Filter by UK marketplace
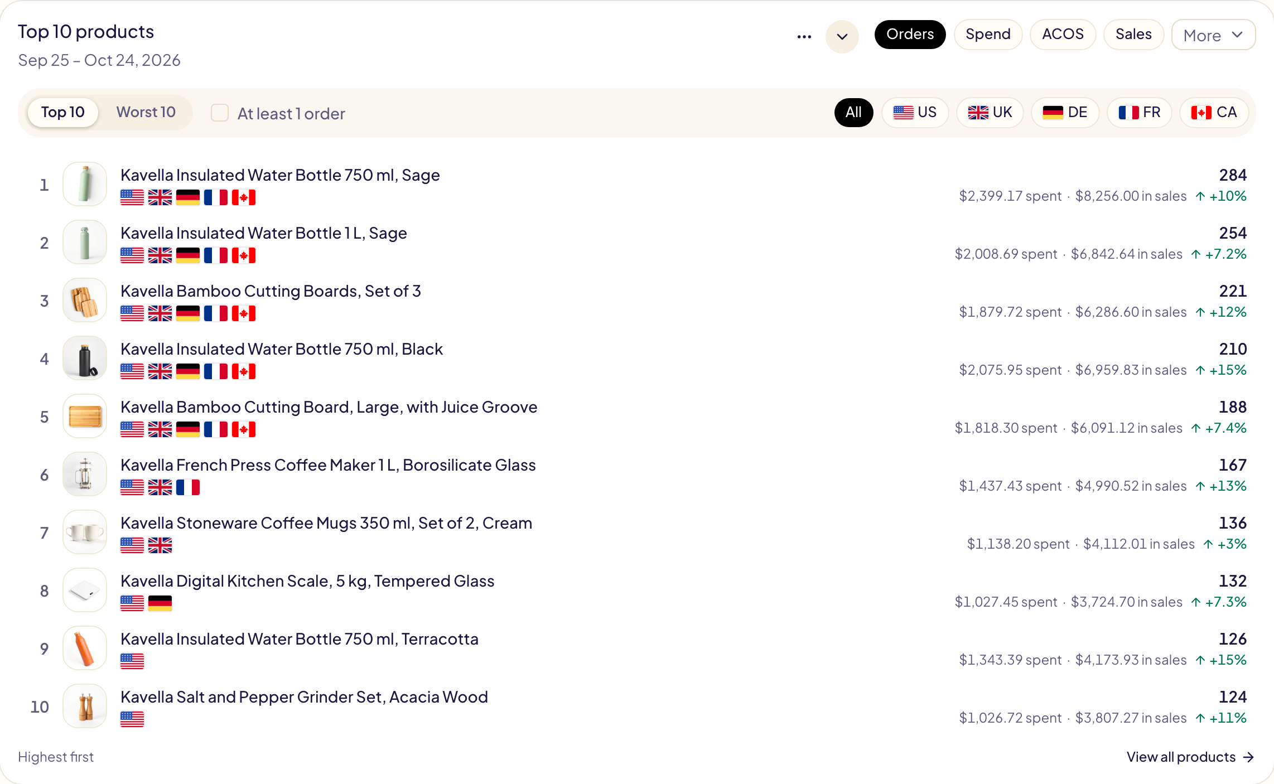The image size is (1274, 784). click(990, 112)
